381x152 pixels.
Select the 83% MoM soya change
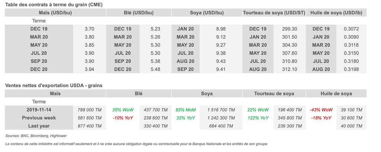tap(186, 110)
